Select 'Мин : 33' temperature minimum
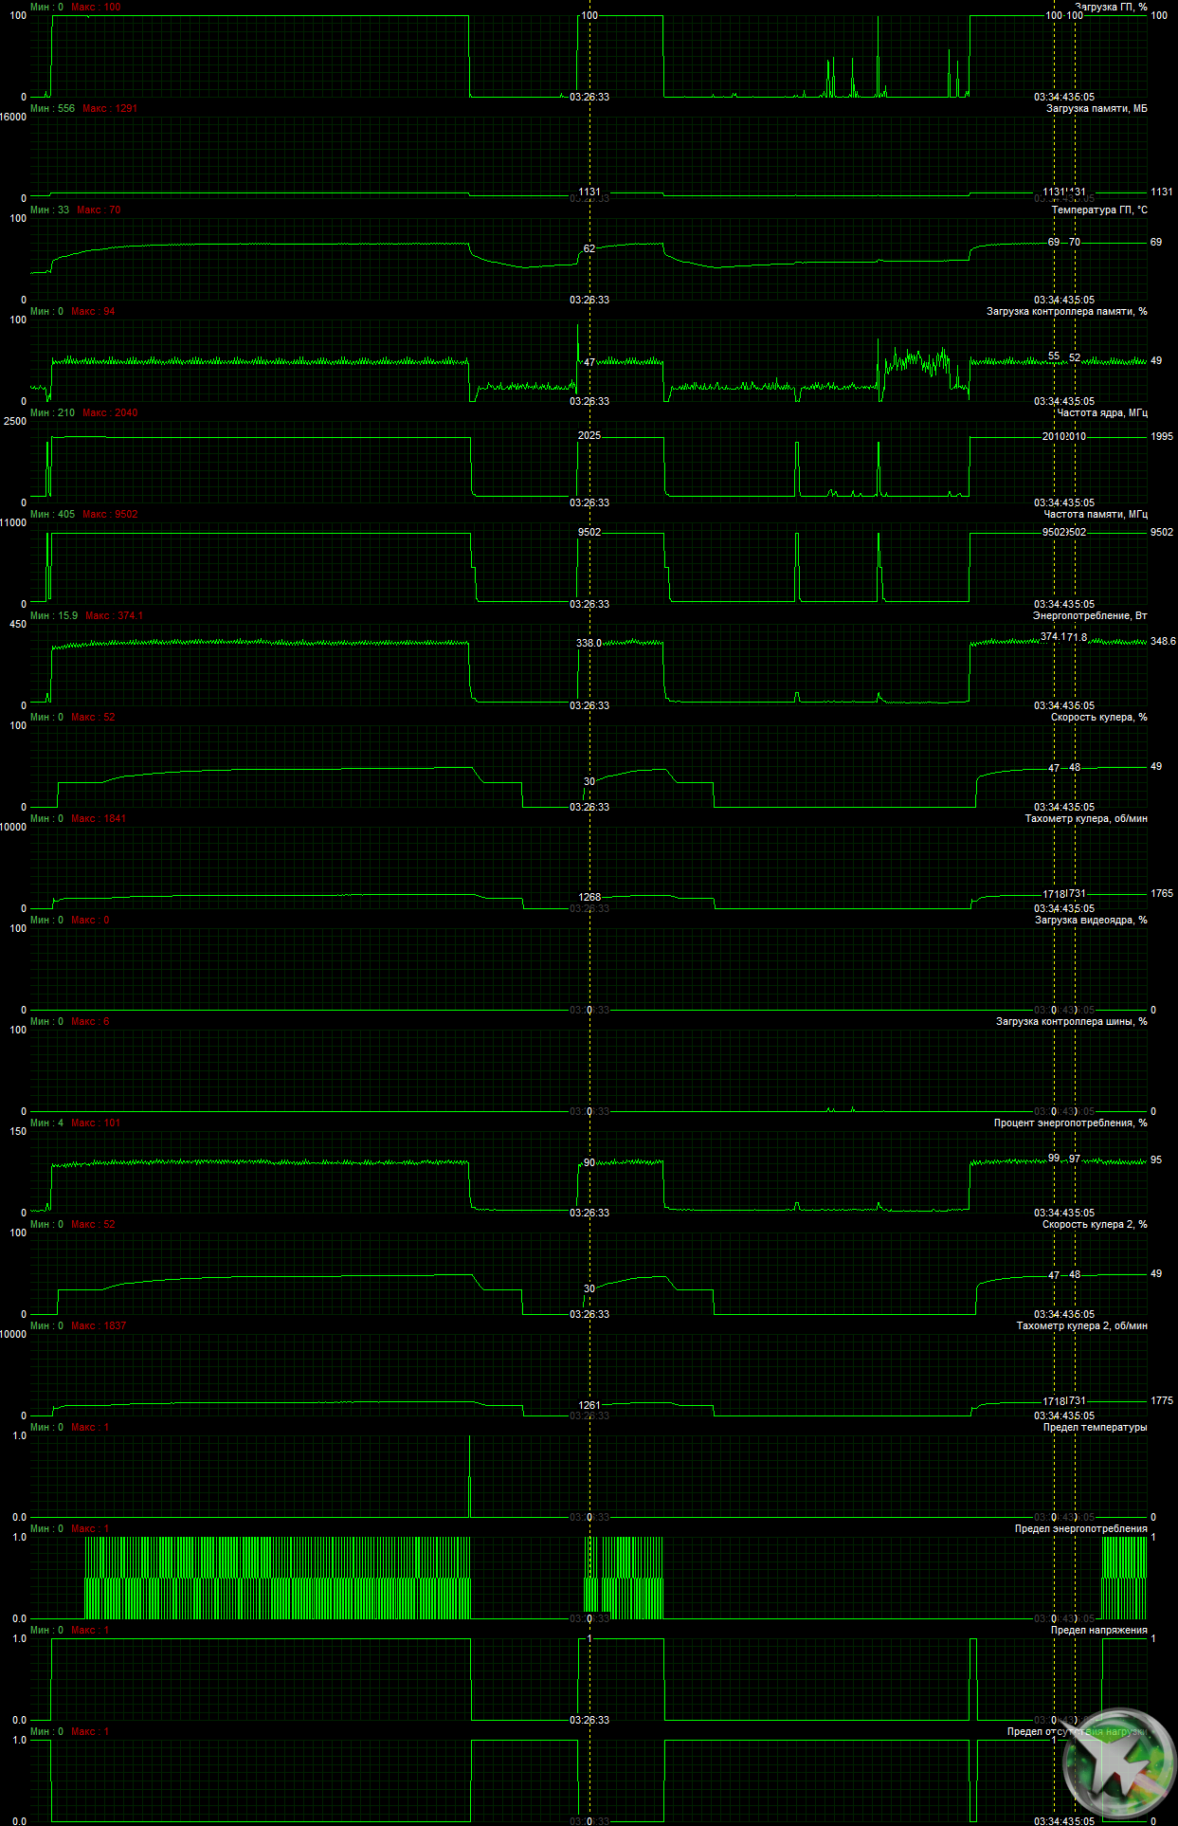This screenshot has height=1826, width=1178. [49, 210]
